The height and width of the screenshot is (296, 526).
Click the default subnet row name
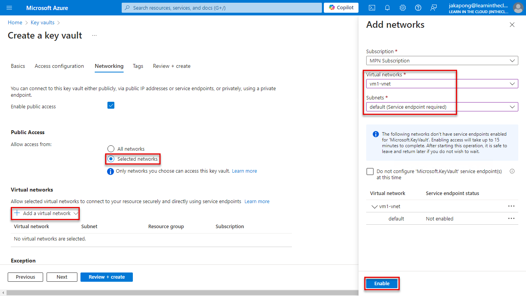pos(396,219)
